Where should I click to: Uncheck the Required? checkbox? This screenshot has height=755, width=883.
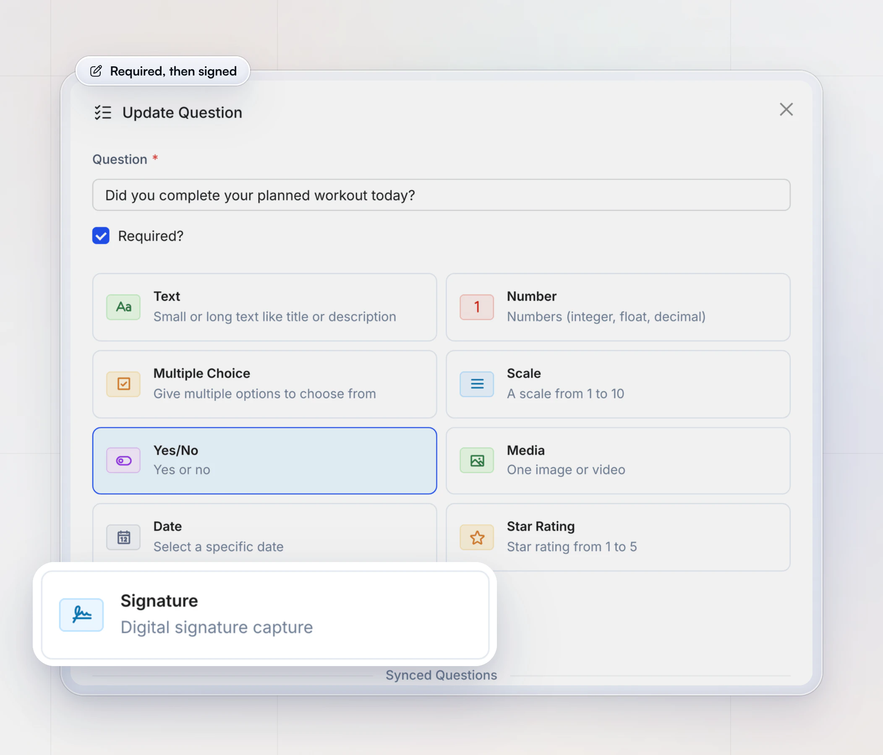tap(101, 235)
